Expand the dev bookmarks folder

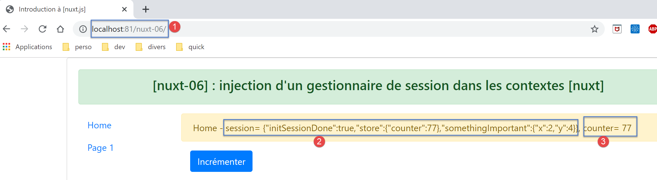(x=114, y=47)
